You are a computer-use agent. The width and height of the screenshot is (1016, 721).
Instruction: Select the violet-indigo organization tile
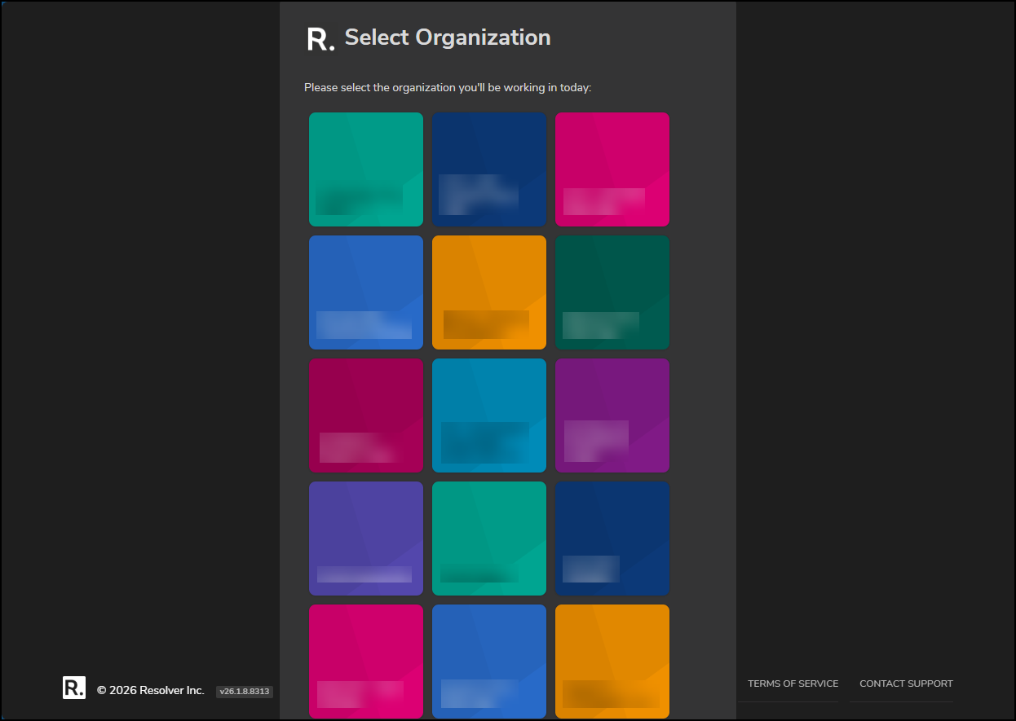366,539
